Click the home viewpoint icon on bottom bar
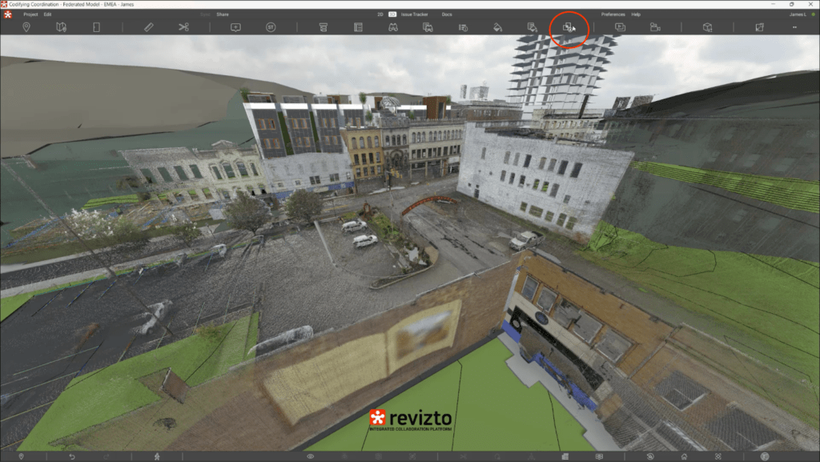The image size is (820, 462). coord(685,456)
